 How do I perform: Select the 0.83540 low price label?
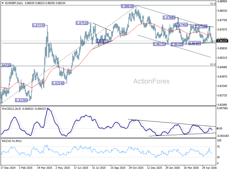click(x=58, y=83)
